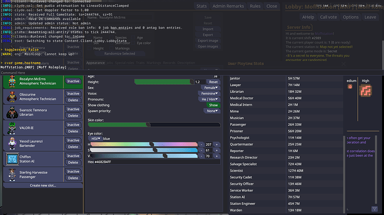Image resolution: width=384 pixels, height=215 pixels.
Task: Decrease eye color H value with minus
Action: (x=201, y=144)
